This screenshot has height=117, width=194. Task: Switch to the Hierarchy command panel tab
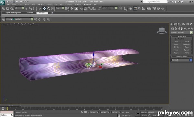tap(179, 24)
